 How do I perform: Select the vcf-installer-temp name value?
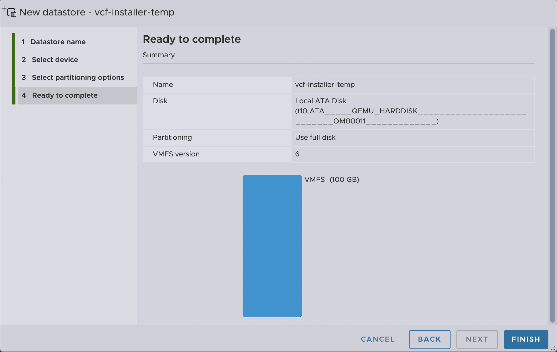(x=325, y=85)
